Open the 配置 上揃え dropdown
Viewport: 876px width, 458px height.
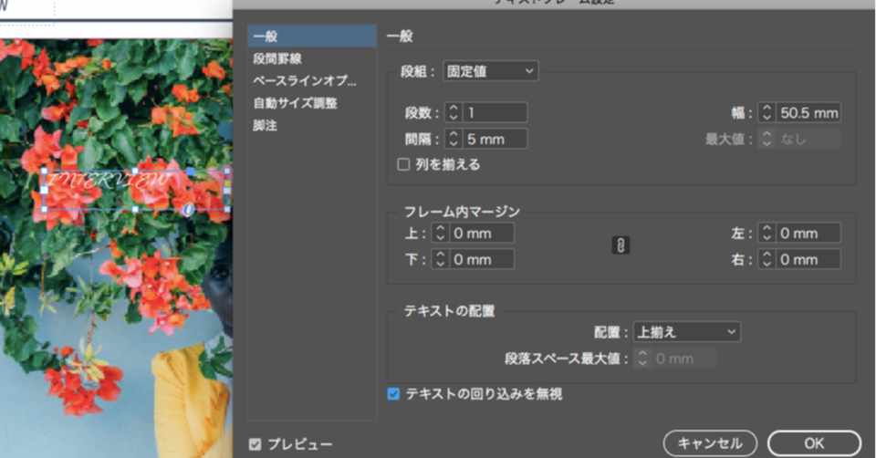pos(686,332)
